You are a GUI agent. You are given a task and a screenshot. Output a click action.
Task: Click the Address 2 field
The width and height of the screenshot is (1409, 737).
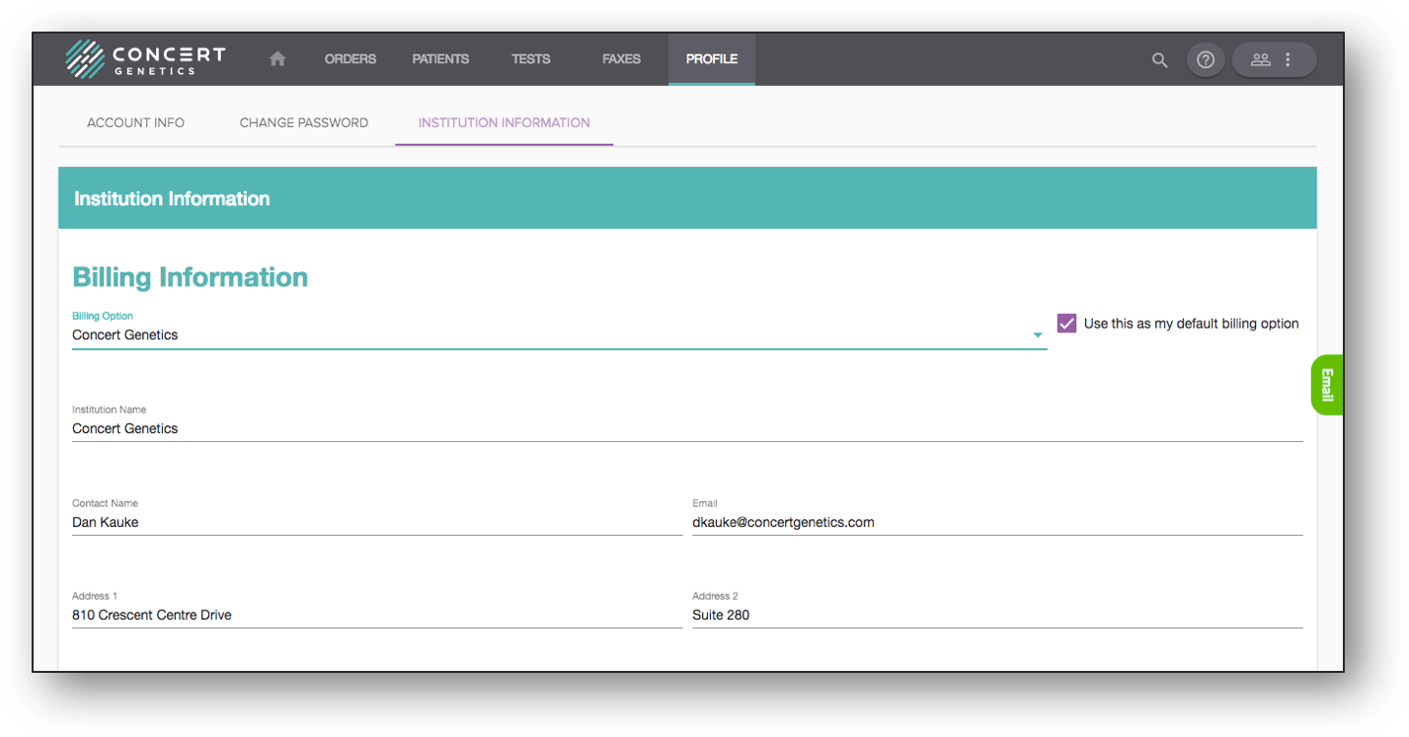coord(997,616)
